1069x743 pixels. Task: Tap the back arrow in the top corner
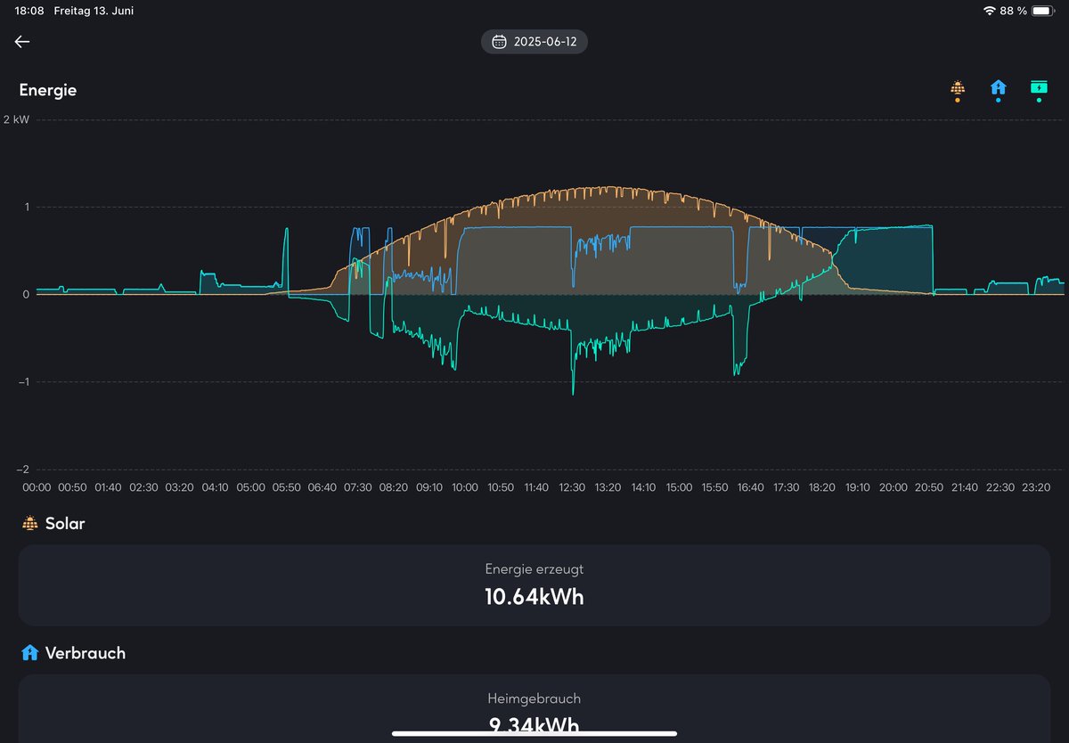pyautogui.click(x=21, y=41)
